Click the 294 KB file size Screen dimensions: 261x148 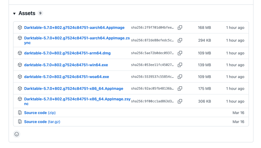coord(205,40)
